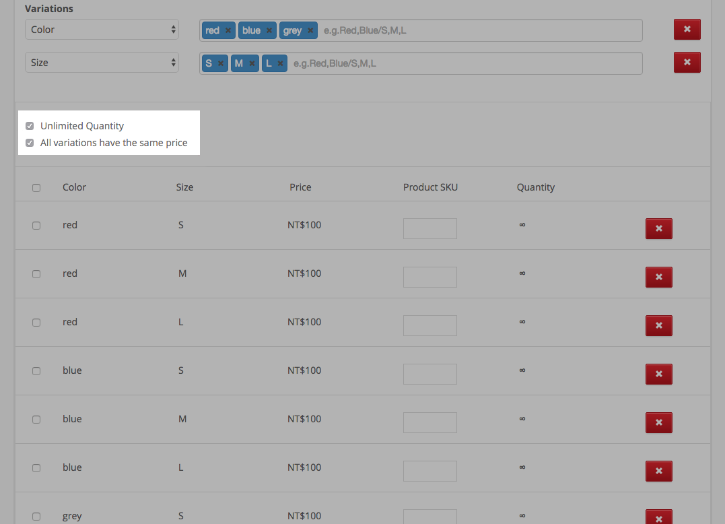Click the Product SKU field for blue M

click(x=430, y=422)
